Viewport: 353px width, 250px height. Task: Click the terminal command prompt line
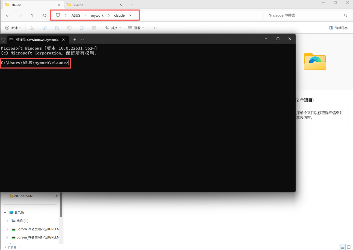pos(35,63)
